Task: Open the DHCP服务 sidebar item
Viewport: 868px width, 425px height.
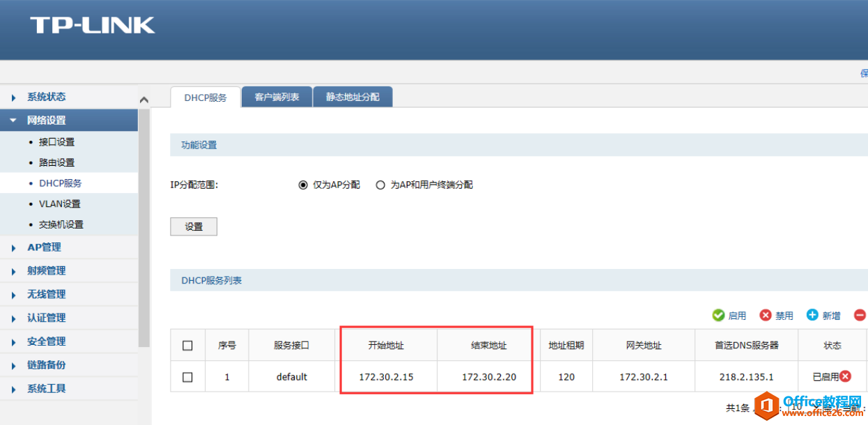Action: tap(61, 183)
